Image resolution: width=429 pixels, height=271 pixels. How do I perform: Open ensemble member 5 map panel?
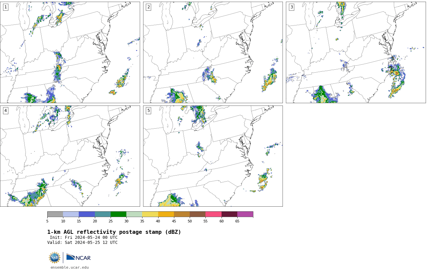pyautogui.click(x=213, y=156)
